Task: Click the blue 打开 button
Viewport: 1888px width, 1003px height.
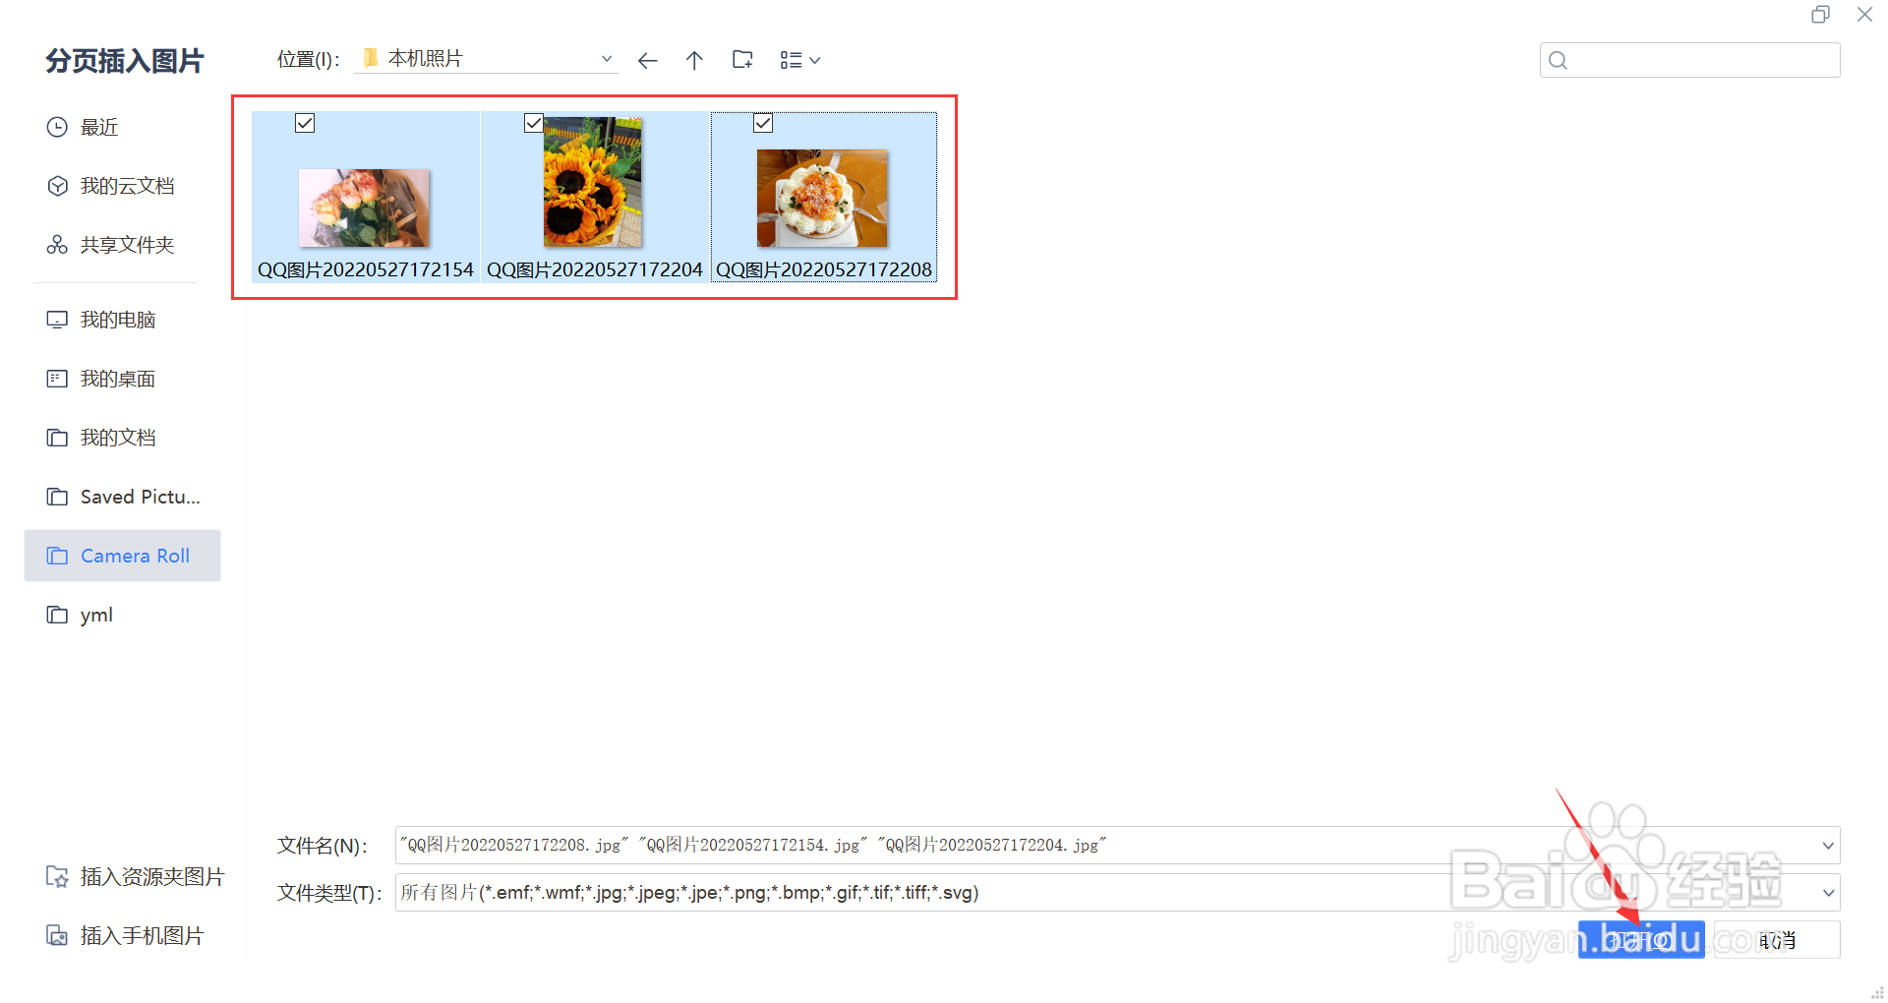Action: pyautogui.click(x=1641, y=940)
